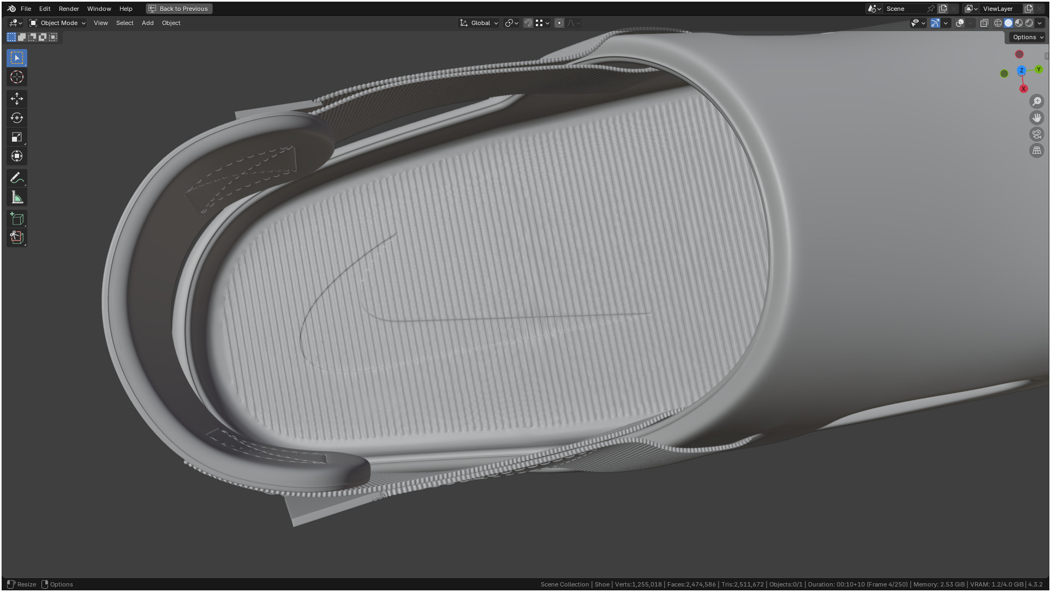
Task: Set selection mode to Intersect
Action: point(53,37)
